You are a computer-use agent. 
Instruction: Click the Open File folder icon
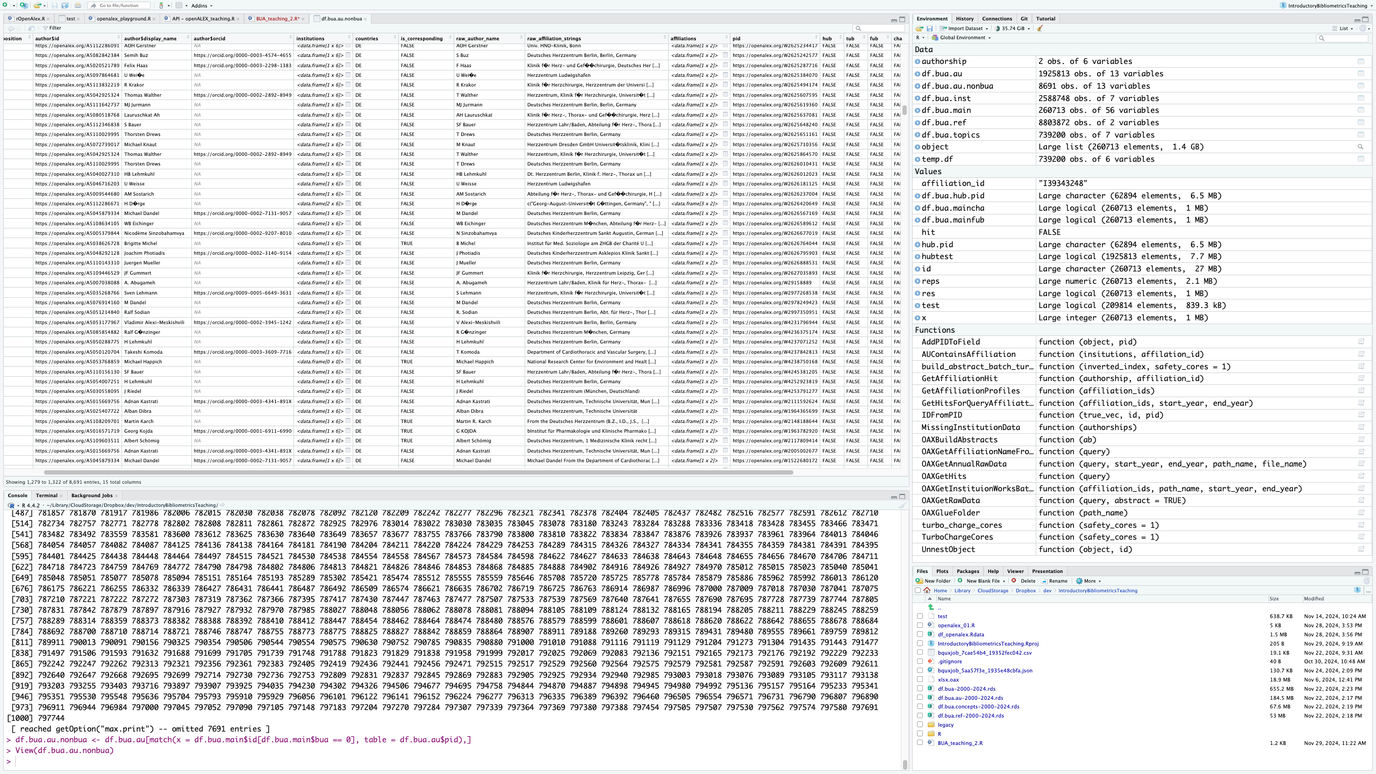37,5
